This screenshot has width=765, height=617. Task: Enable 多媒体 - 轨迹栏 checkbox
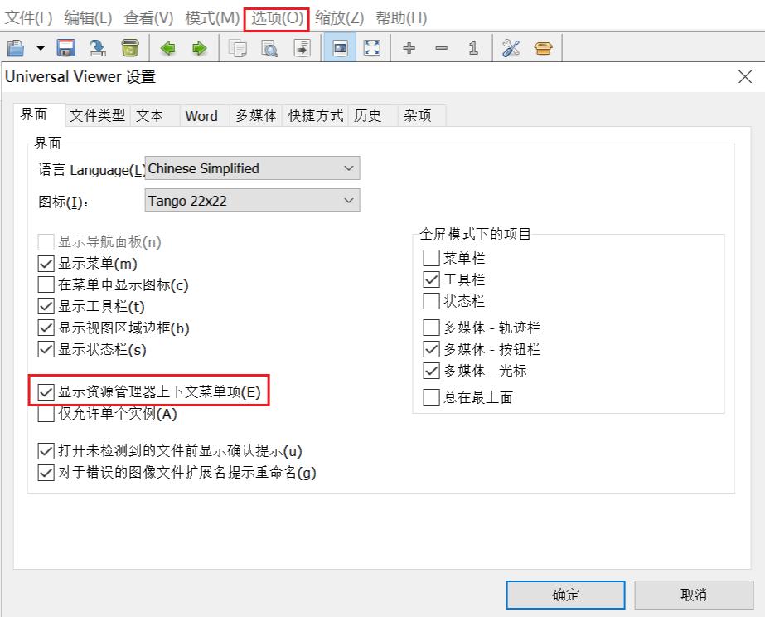click(x=431, y=328)
